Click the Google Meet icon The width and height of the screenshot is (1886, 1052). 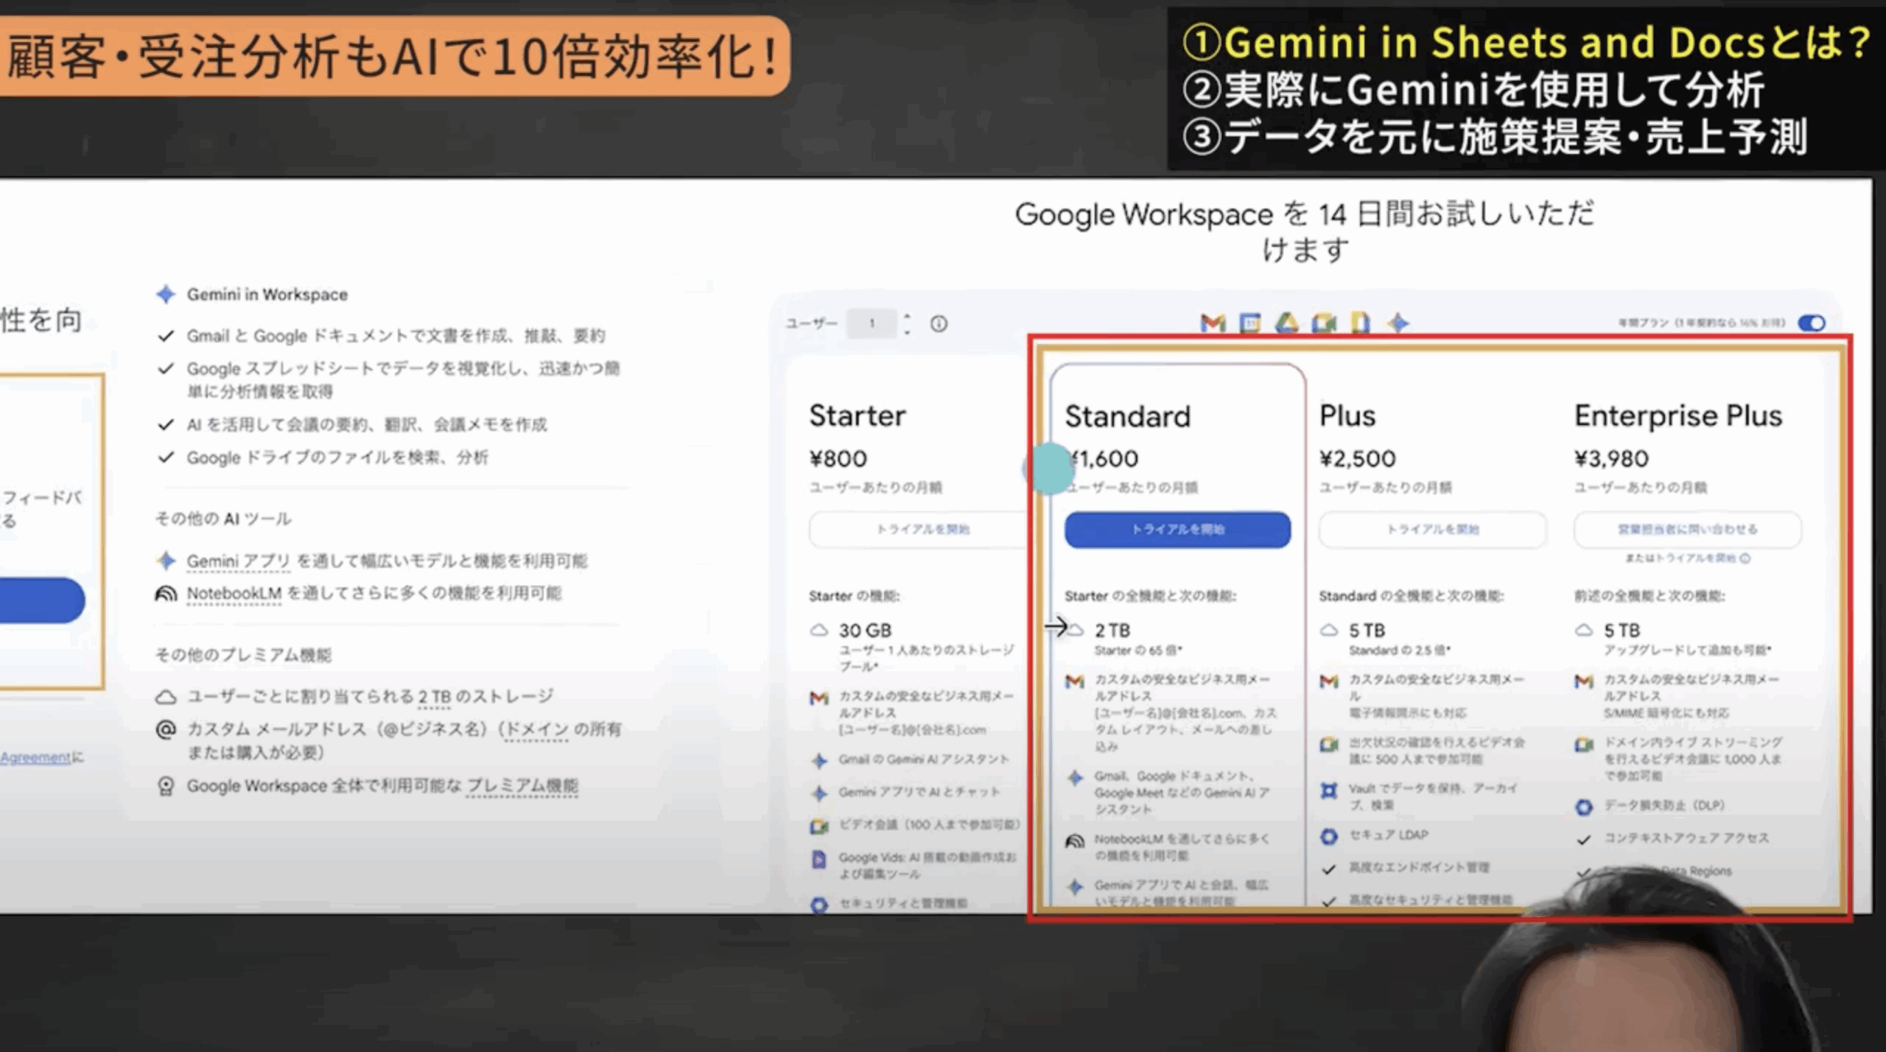click(1323, 323)
